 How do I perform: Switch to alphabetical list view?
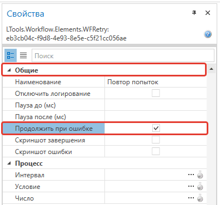tap(23, 55)
